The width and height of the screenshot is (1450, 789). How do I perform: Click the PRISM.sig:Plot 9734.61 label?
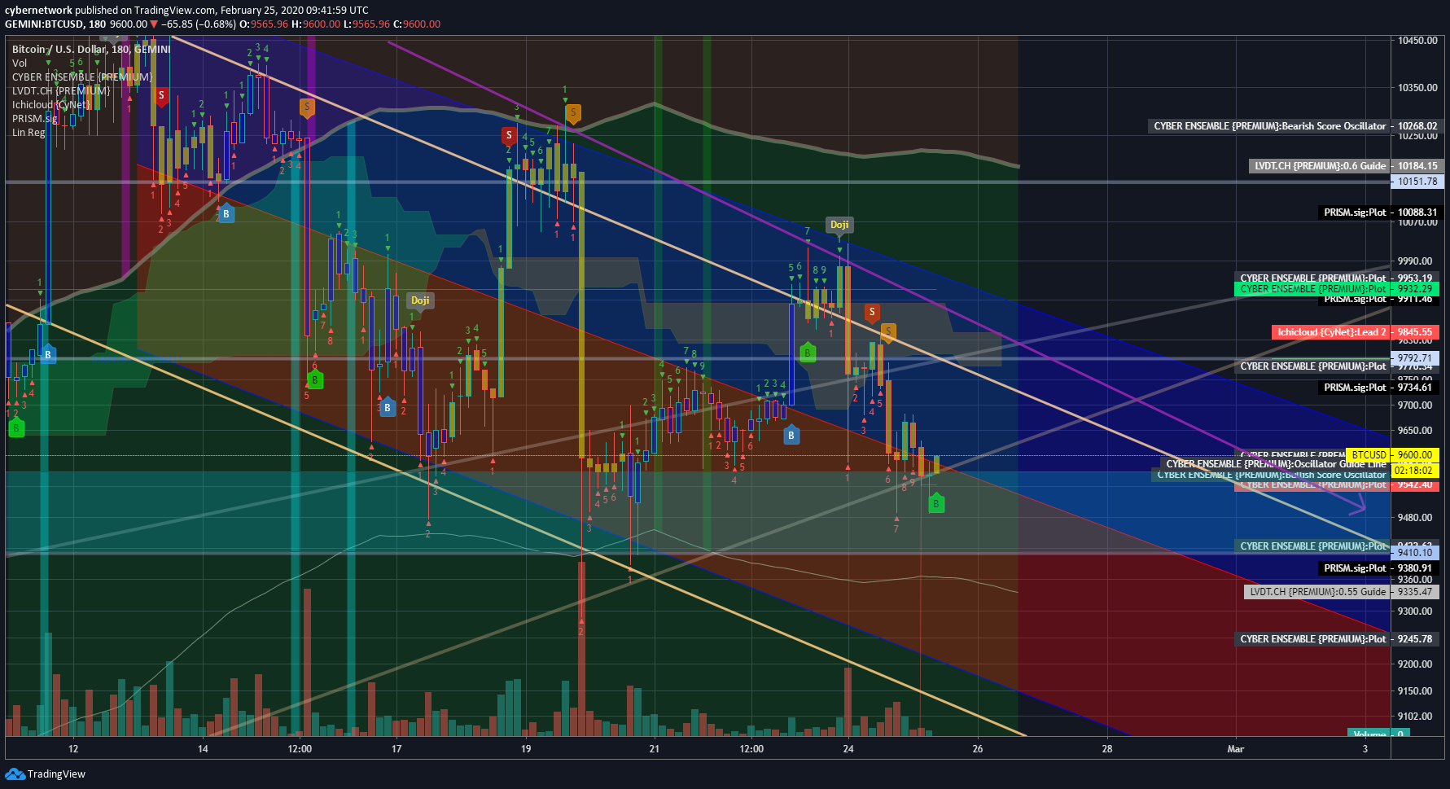(1378, 388)
